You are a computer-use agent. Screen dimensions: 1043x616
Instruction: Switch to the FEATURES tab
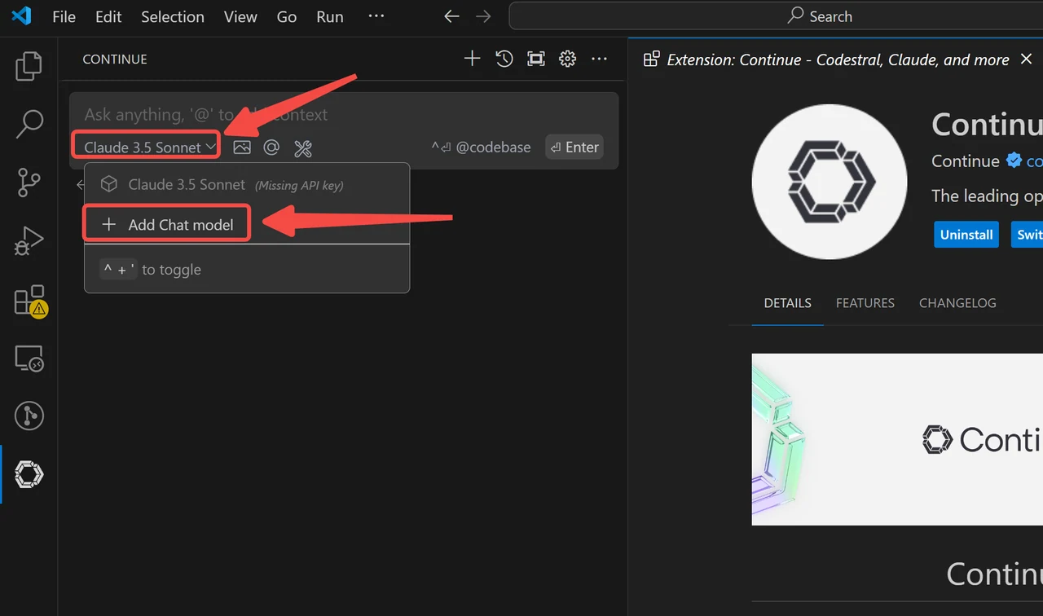pos(865,303)
